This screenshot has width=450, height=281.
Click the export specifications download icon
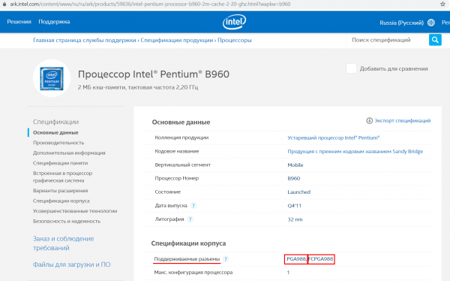tap(369, 120)
